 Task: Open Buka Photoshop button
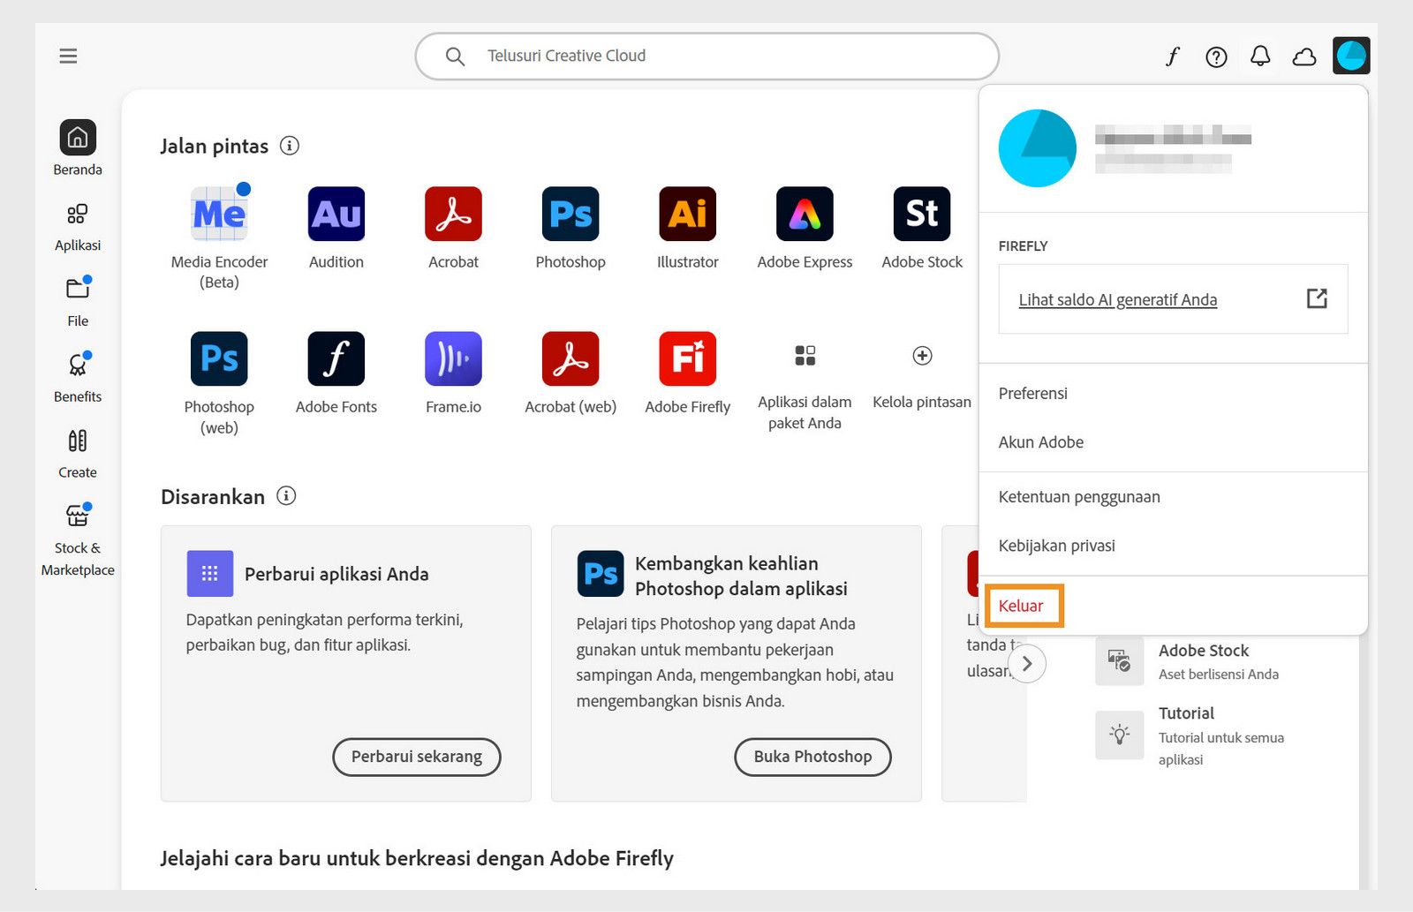pyautogui.click(x=812, y=757)
